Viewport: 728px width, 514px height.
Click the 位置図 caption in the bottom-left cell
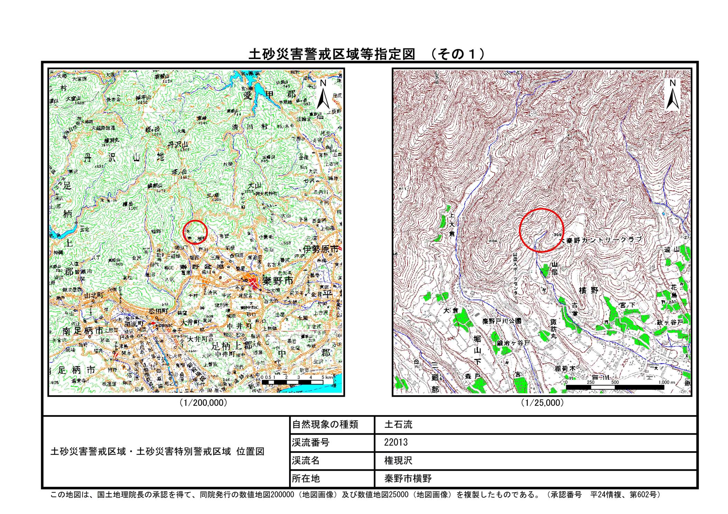pos(250,451)
